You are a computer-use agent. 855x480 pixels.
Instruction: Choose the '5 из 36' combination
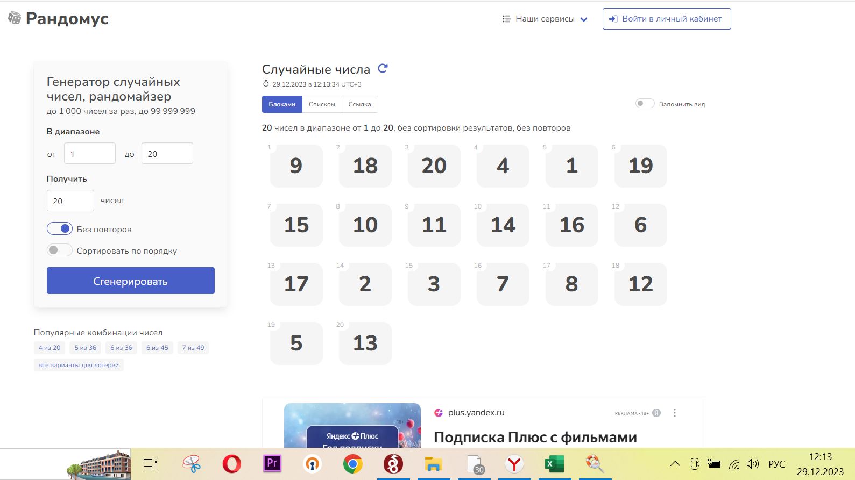[86, 348]
